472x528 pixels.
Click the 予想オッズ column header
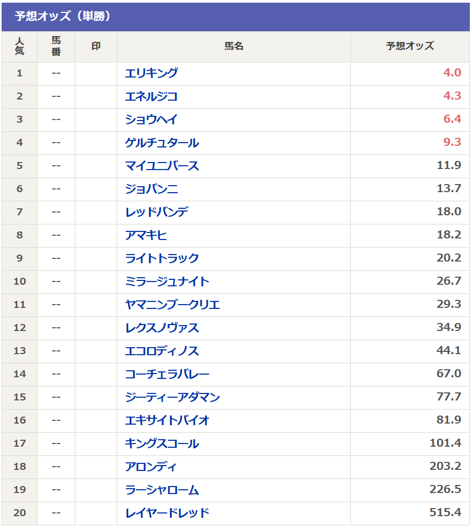410,46
